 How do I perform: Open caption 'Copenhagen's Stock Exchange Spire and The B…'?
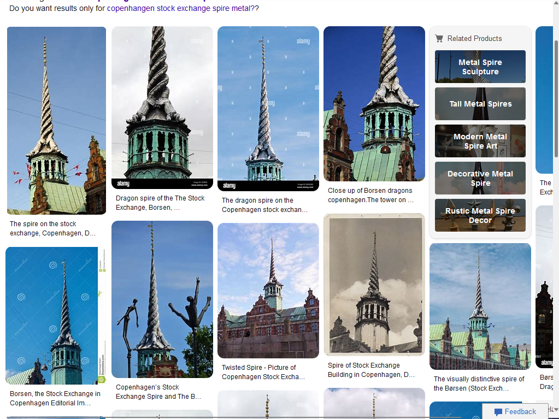(158, 392)
